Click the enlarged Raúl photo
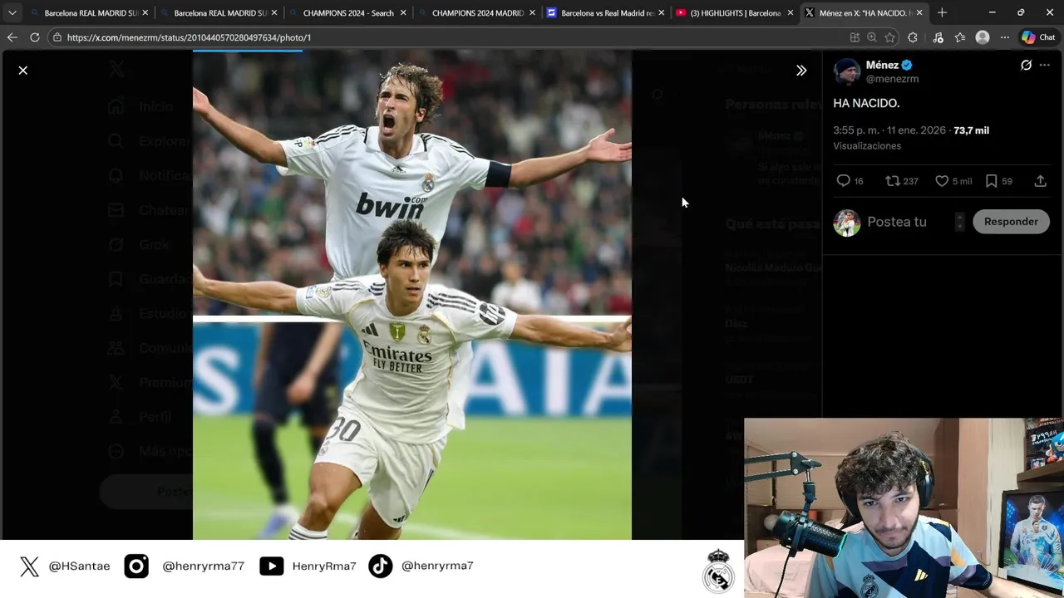Viewport: 1064px width, 598px height. (x=412, y=295)
